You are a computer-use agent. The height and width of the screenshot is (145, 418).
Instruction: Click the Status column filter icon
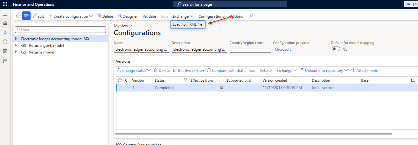pos(186,80)
